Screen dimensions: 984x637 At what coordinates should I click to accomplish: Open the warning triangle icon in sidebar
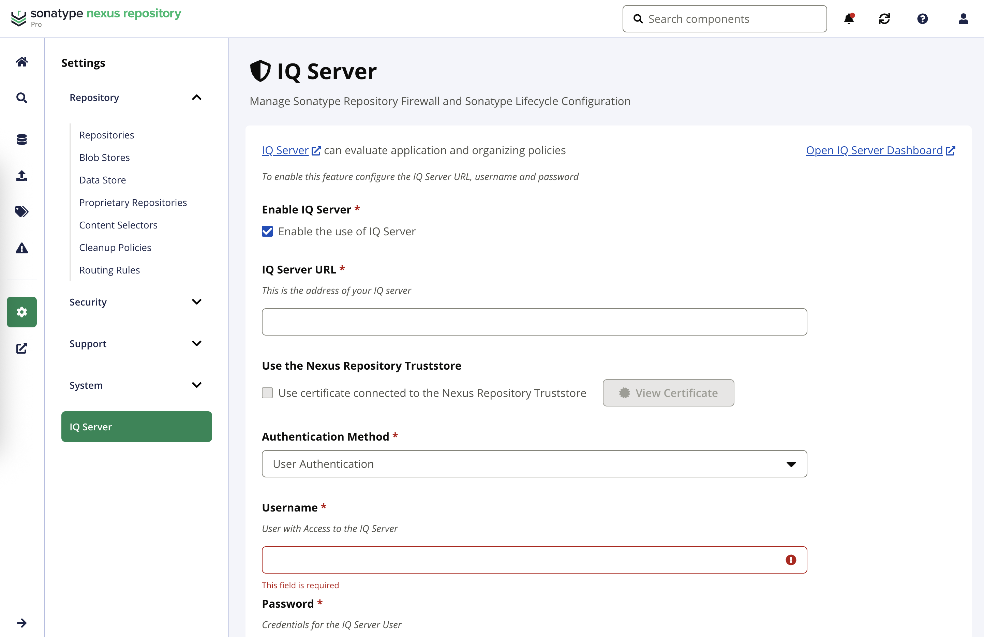coord(22,248)
